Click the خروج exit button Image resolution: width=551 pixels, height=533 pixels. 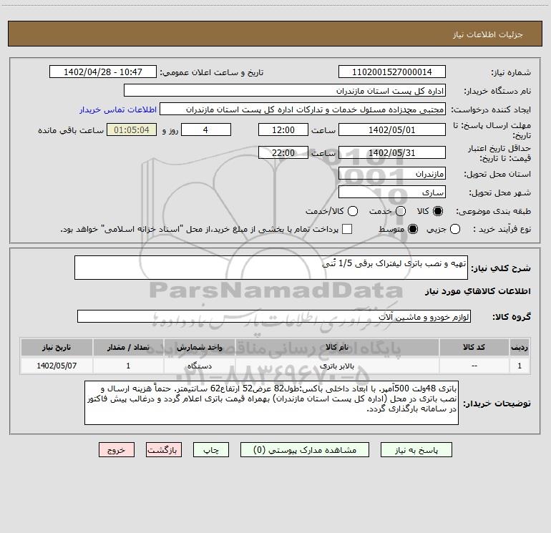click(117, 450)
